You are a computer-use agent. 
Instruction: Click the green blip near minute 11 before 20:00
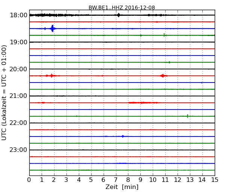coord(169,62)
